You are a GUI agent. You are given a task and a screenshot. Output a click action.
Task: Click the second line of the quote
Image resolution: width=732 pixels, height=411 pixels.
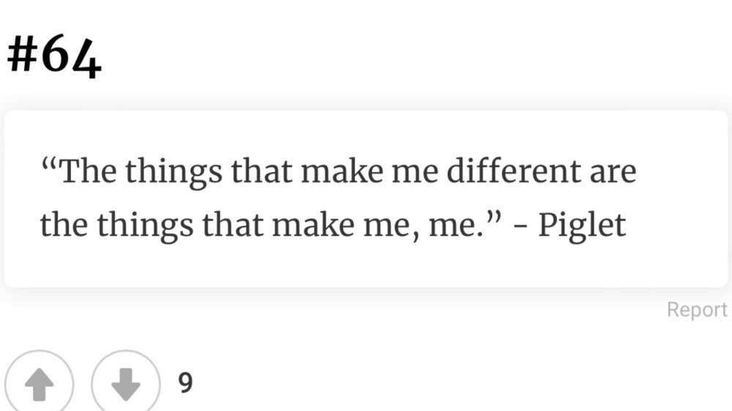pos(333,226)
